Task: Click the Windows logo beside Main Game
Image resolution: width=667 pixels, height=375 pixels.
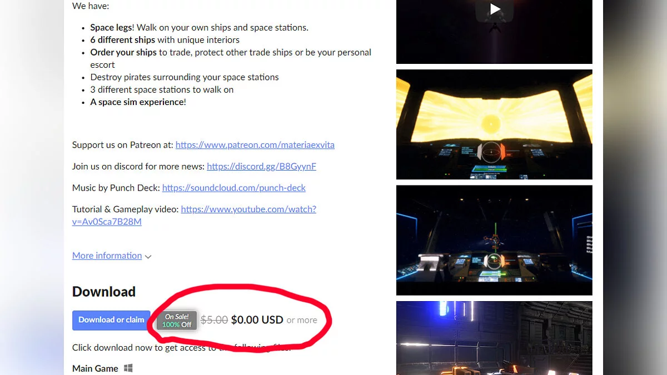Action: tap(128, 368)
